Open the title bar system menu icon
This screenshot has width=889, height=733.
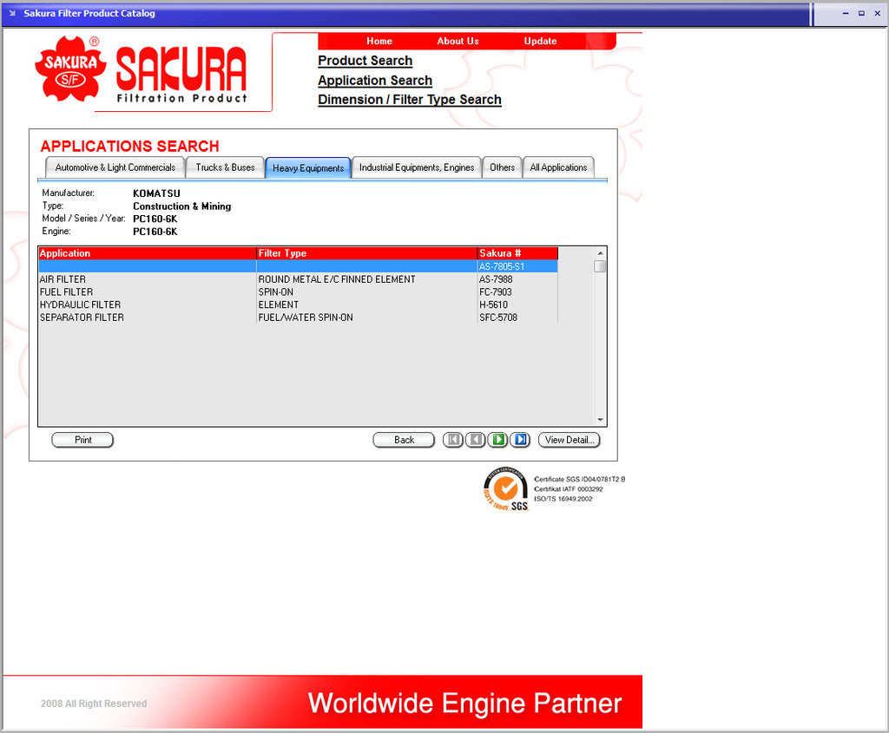pyautogui.click(x=12, y=13)
